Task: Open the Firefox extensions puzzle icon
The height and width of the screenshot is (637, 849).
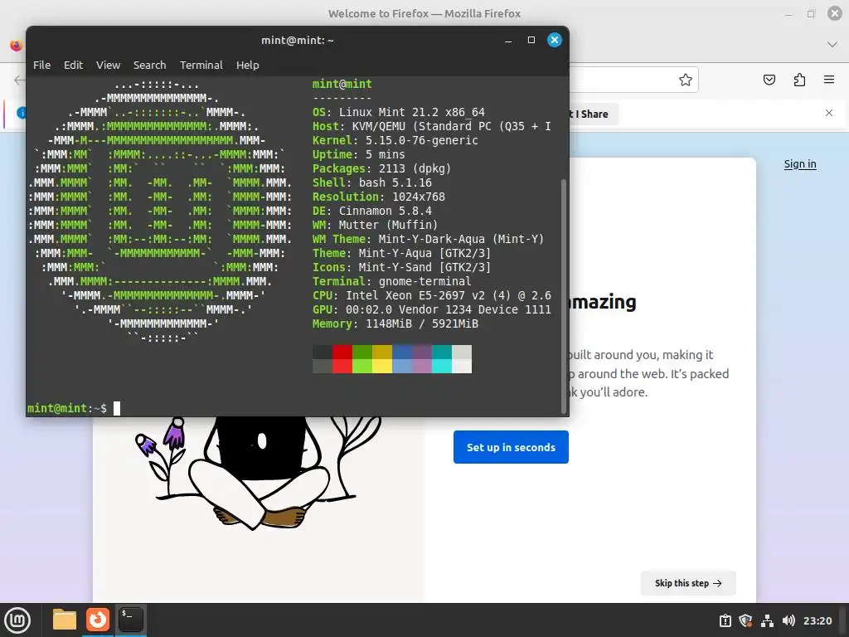Action: click(x=799, y=80)
